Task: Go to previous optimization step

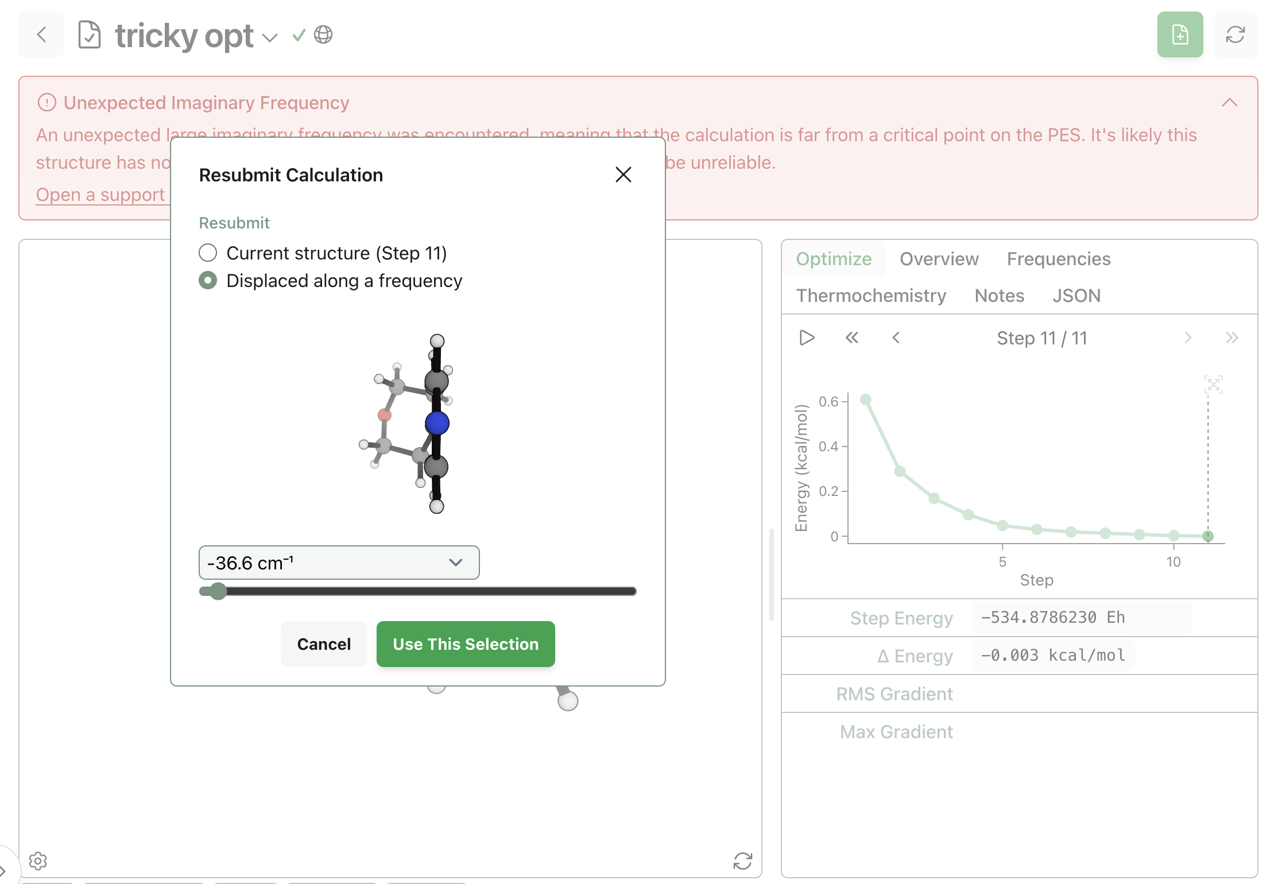Action: pos(896,338)
